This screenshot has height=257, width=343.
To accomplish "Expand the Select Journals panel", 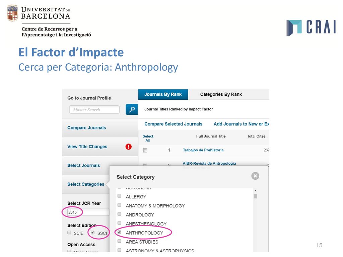I will pyautogui.click(x=83, y=165).
